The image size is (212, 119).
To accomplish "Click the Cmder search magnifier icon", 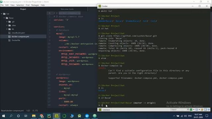I will [x=188, y=109].
